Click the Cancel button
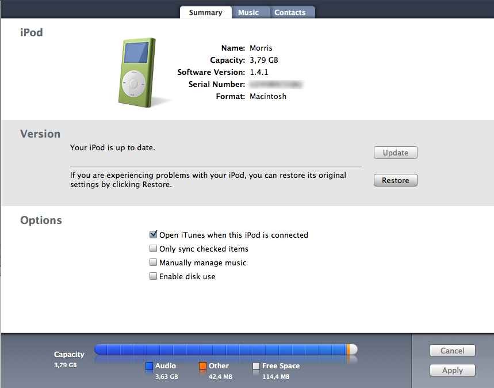 [453, 351]
